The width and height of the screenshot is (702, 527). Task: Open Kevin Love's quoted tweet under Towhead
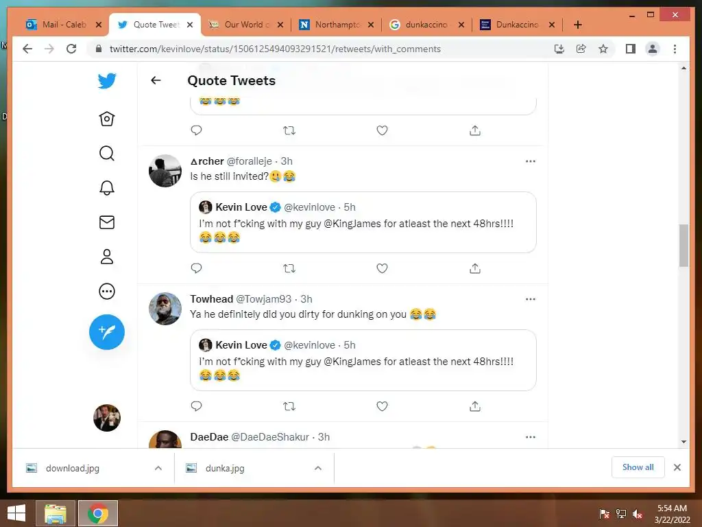tap(363, 360)
